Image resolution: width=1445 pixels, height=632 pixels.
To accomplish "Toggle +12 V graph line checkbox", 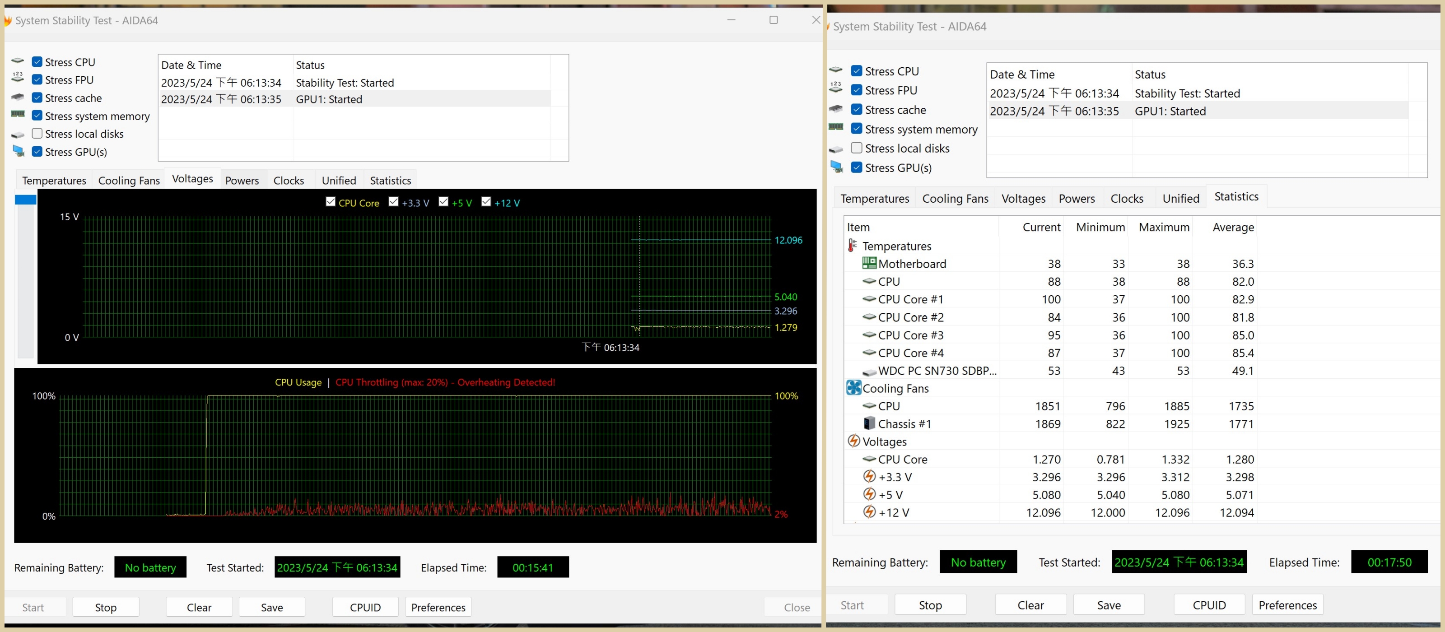I will point(486,202).
